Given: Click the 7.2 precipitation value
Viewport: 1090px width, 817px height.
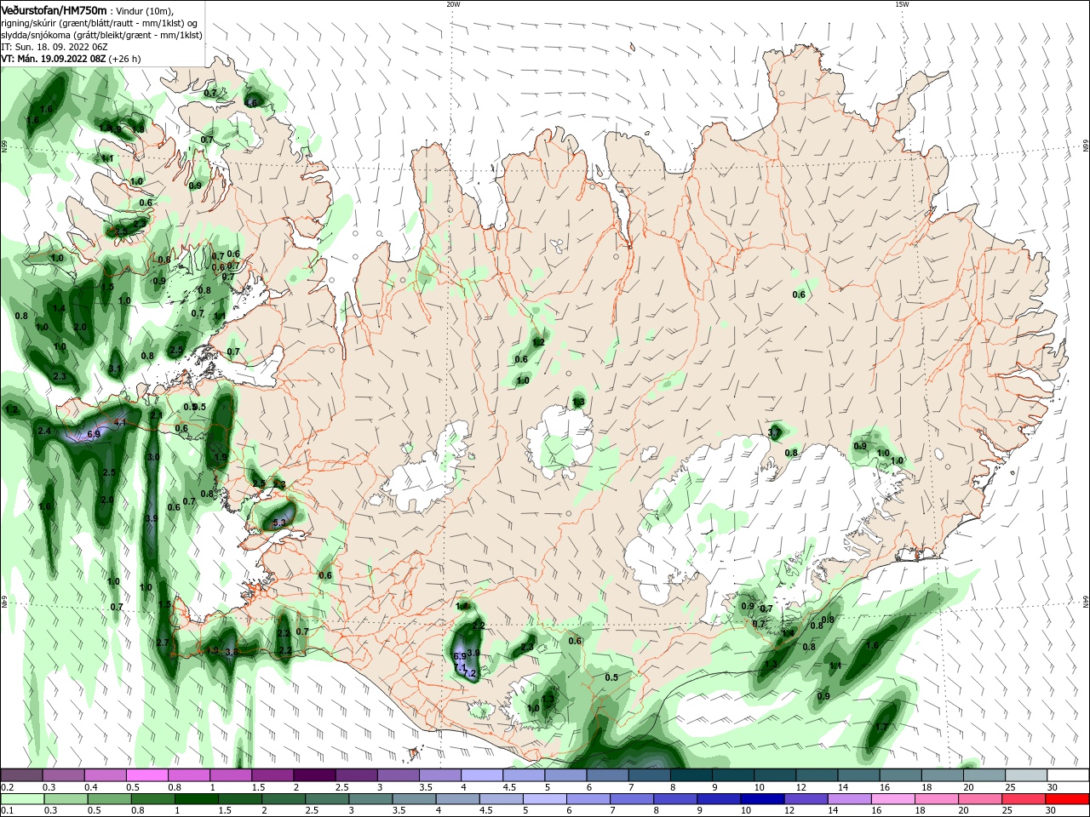Looking at the screenshot, I should [468, 672].
